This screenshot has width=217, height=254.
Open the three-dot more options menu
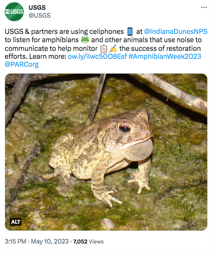(x=204, y=8)
